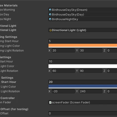Open the white day Light Color swatch

point(83,66)
